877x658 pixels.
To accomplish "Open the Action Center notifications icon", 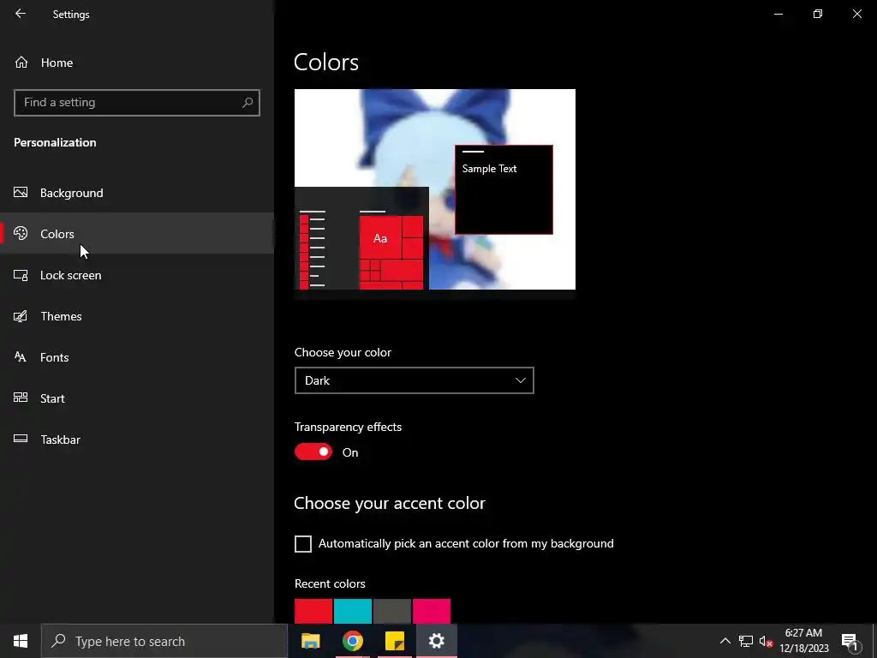I will [850, 641].
